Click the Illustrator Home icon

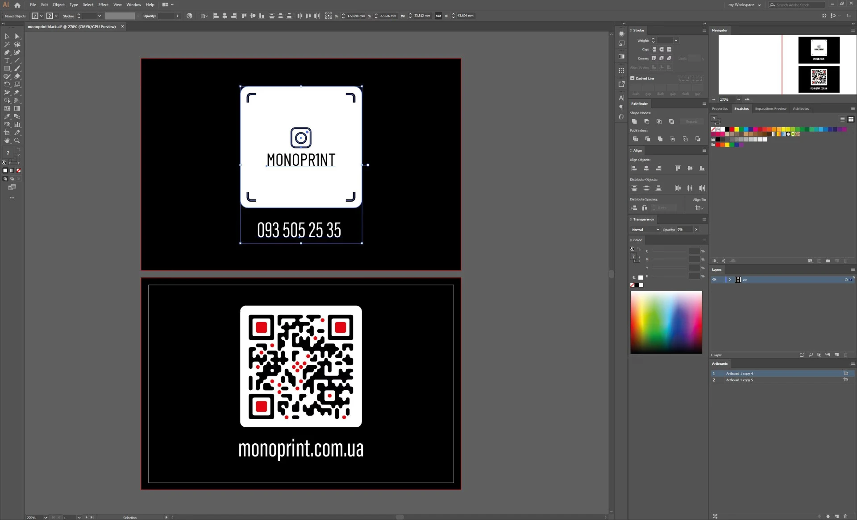[17, 5]
